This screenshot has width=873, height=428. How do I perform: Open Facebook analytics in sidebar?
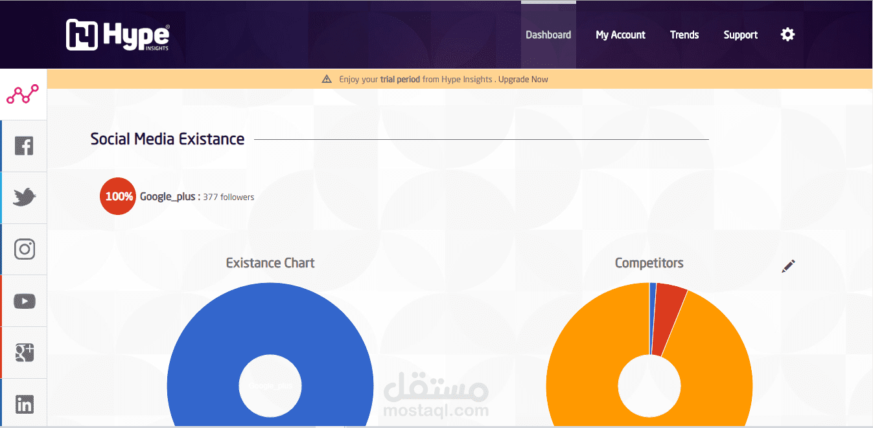point(24,146)
